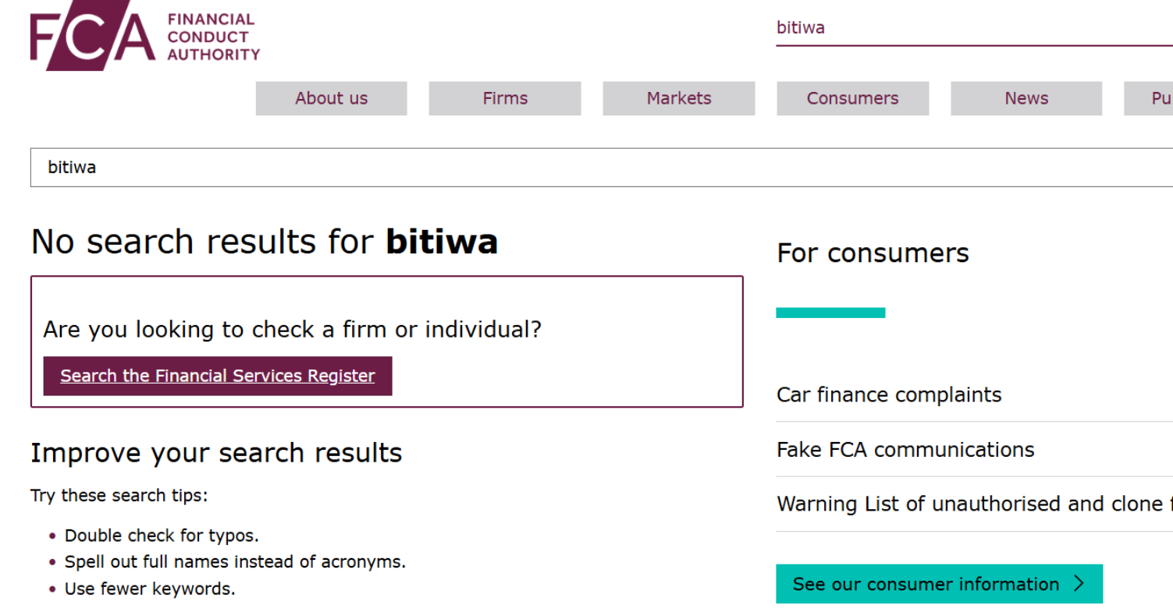The height and width of the screenshot is (612, 1173).
Task: Open Car finance complaints link
Action: [x=889, y=394]
